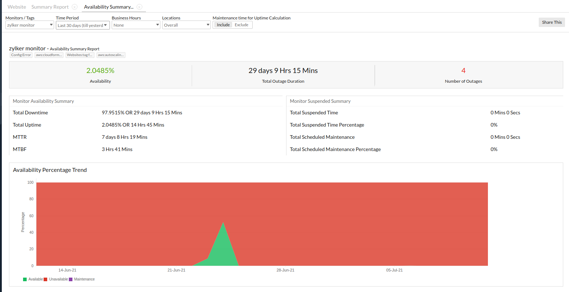This screenshot has height=292, width=569.
Task: Close the Availability Summary tab
Action: click(x=139, y=7)
